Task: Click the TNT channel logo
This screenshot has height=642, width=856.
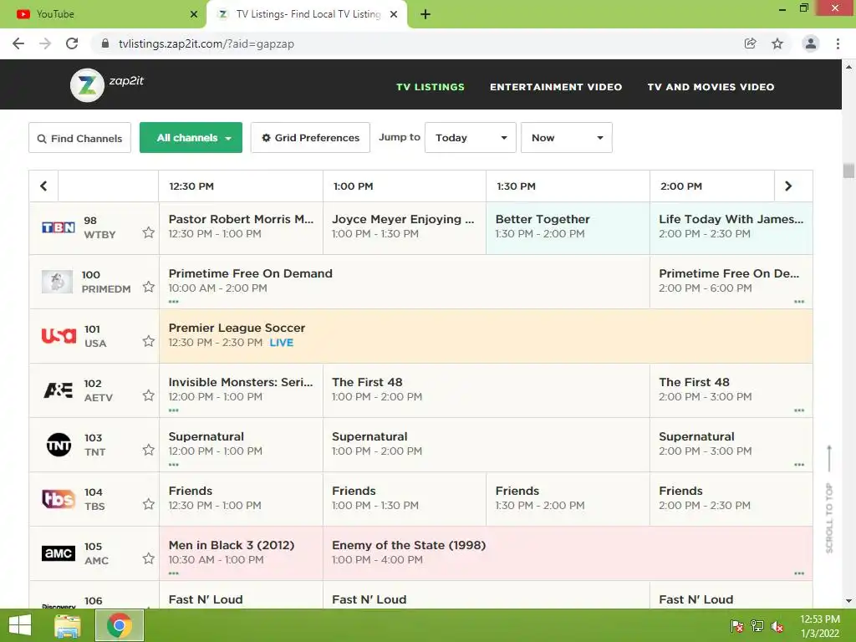Action: [x=59, y=445]
